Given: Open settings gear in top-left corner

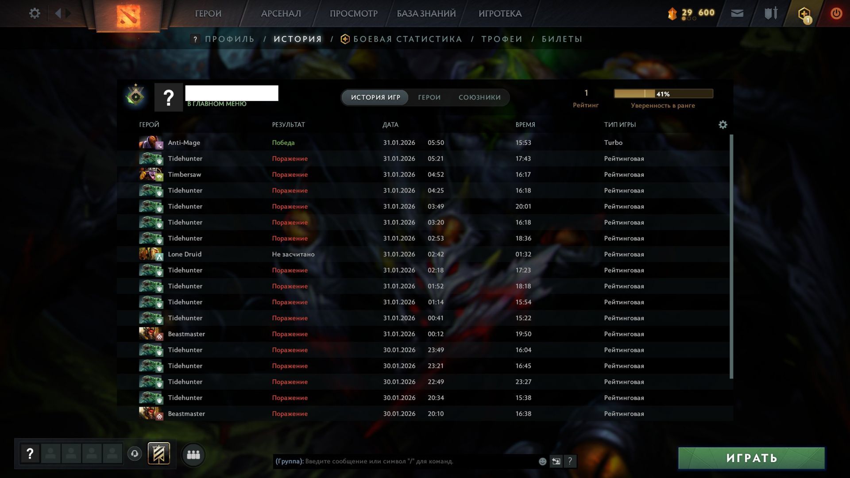Looking at the screenshot, I should 35,13.
